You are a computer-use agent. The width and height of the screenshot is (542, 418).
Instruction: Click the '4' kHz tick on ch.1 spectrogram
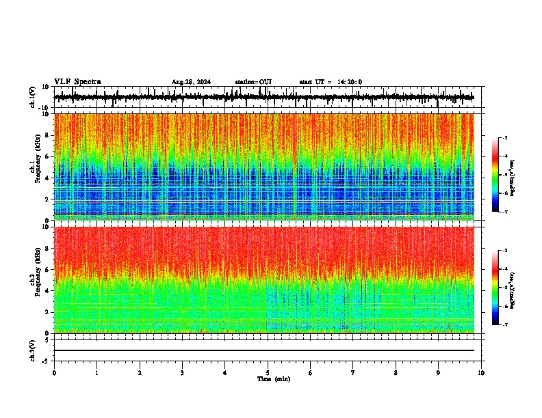click(48, 178)
